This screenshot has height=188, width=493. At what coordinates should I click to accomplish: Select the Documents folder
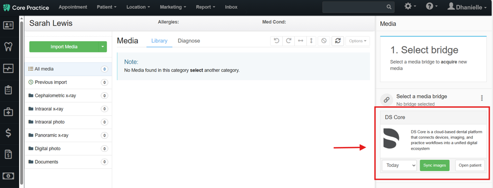coord(68,162)
